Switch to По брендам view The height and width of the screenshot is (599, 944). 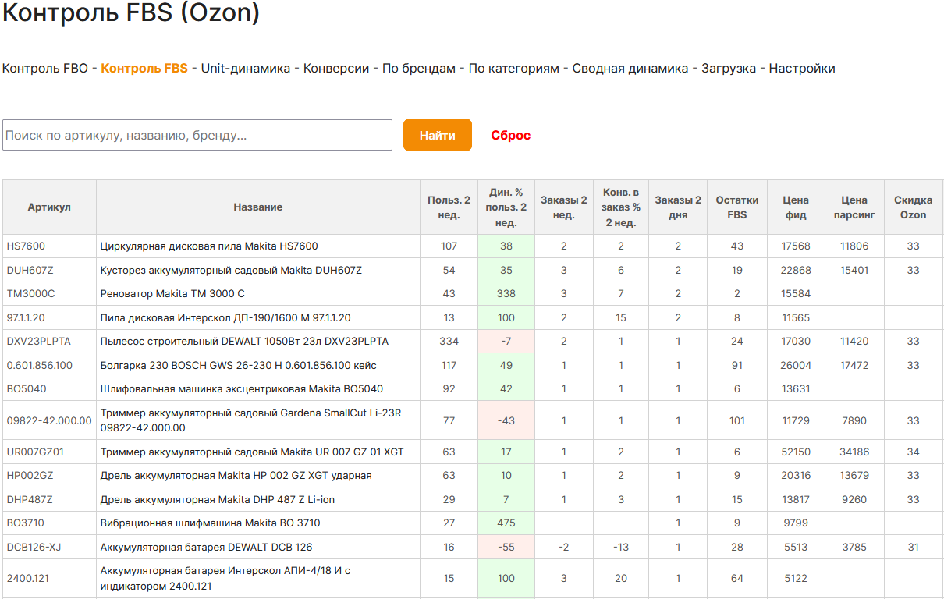coord(419,69)
